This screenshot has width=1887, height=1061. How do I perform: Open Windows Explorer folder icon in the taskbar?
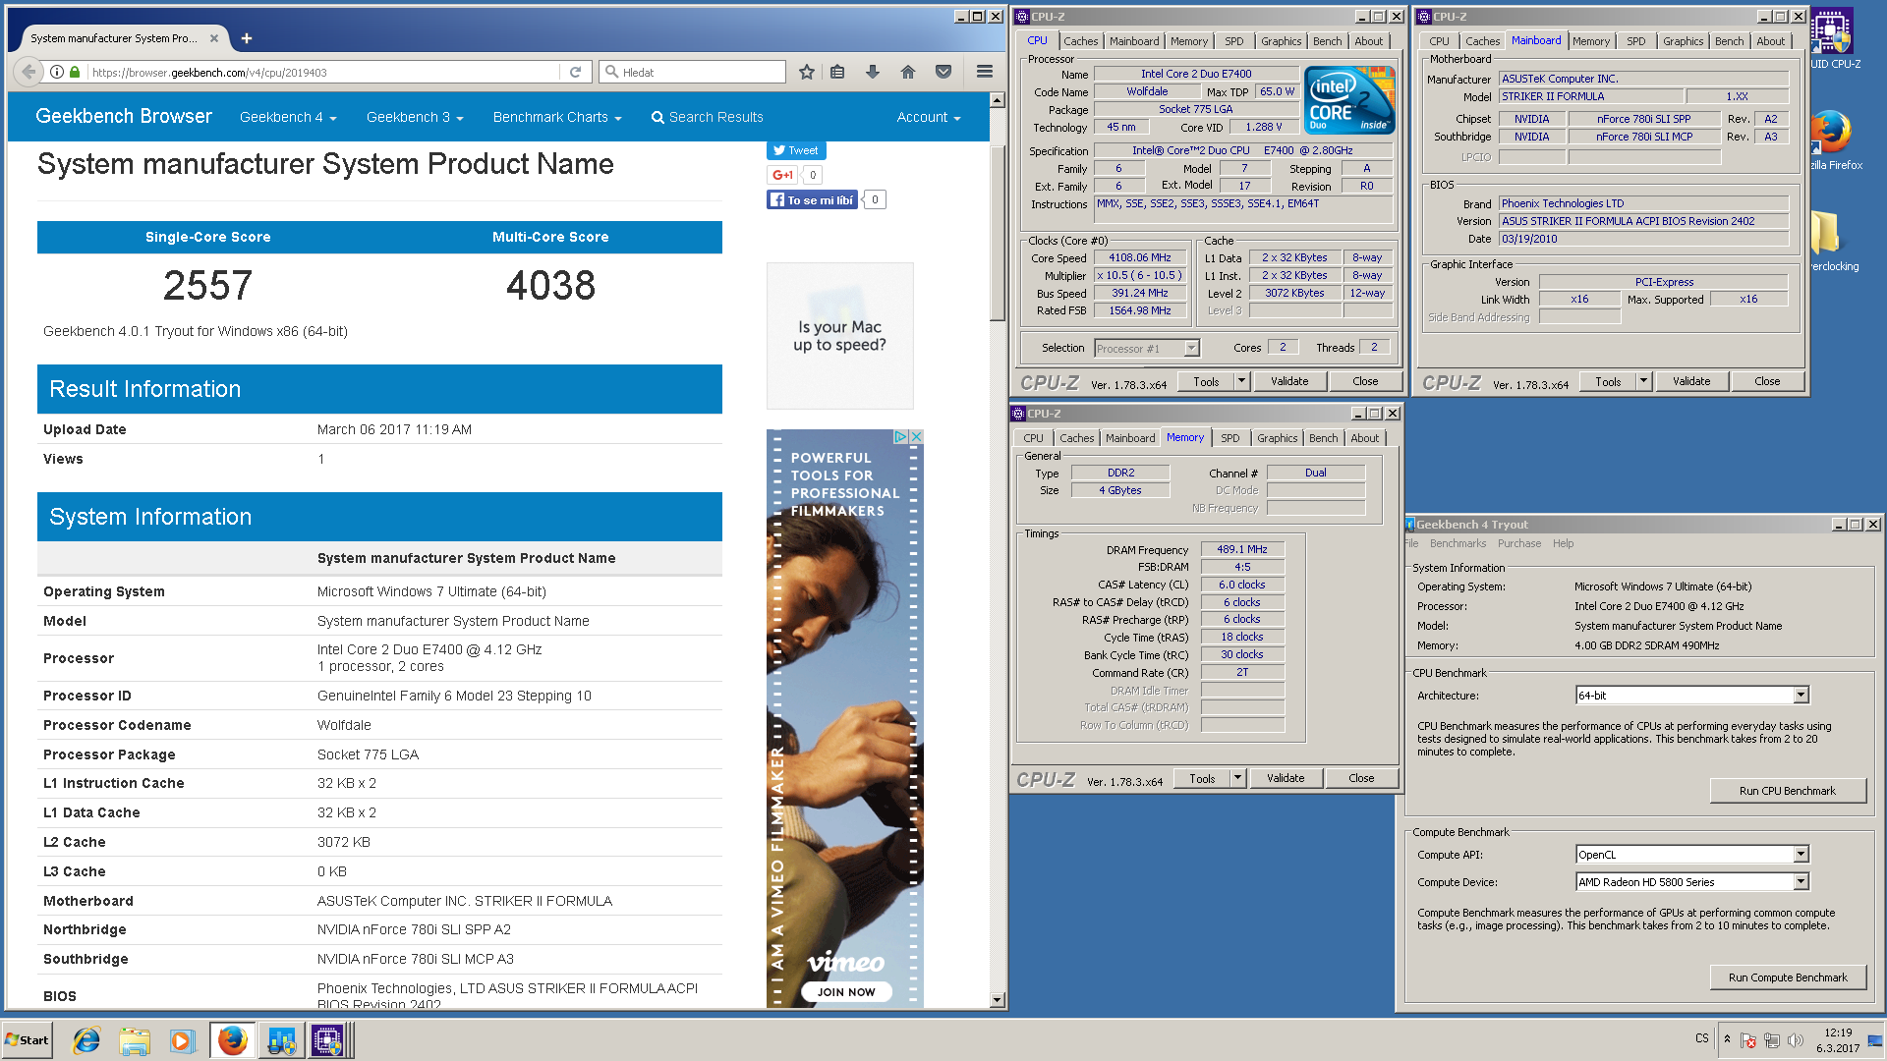click(x=135, y=1040)
